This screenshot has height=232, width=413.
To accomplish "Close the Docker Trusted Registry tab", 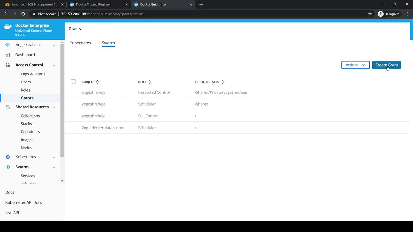I will 127,5.
